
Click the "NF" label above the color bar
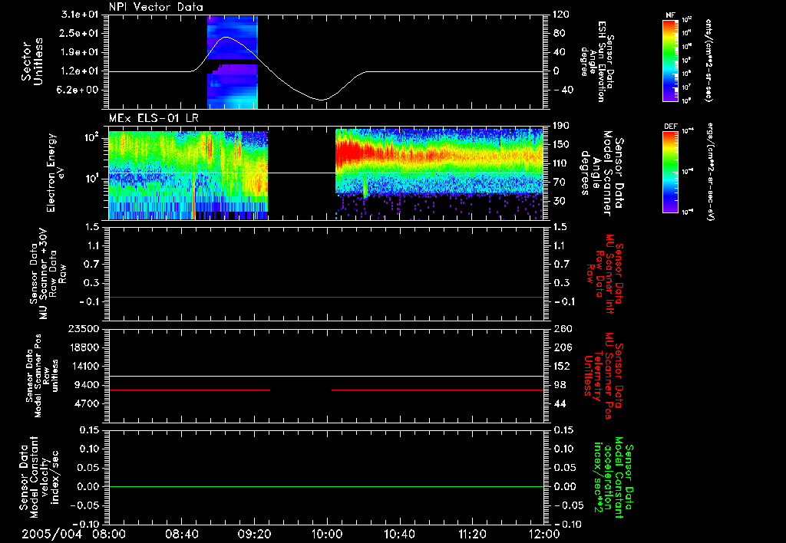pos(671,15)
